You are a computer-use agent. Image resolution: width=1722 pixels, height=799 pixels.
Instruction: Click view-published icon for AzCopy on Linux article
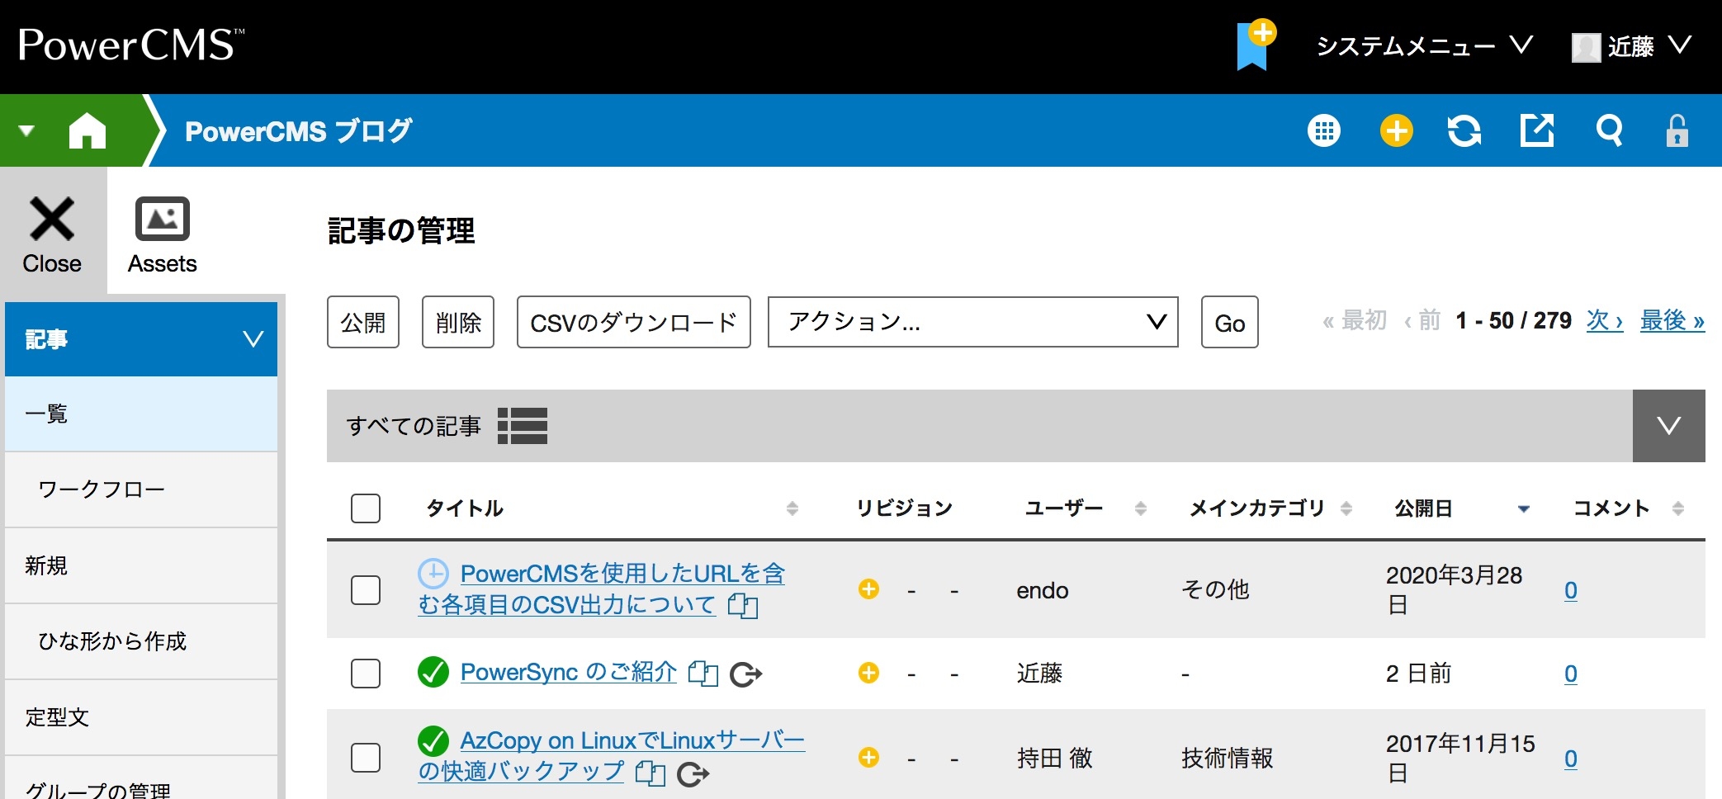693,774
